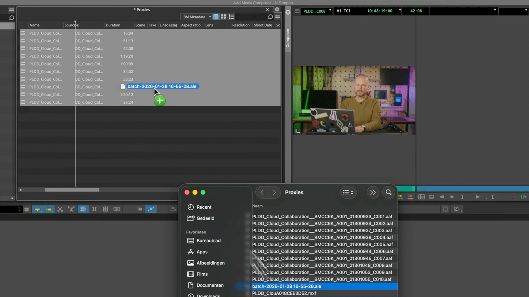Image resolution: width=529 pixels, height=297 pixels.
Task: Open Bureaublad in Finder sidebar
Action: [208, 241]
